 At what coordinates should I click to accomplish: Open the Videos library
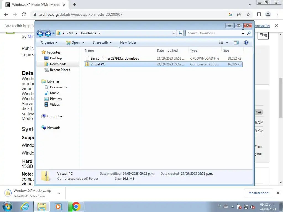[55, 105]
